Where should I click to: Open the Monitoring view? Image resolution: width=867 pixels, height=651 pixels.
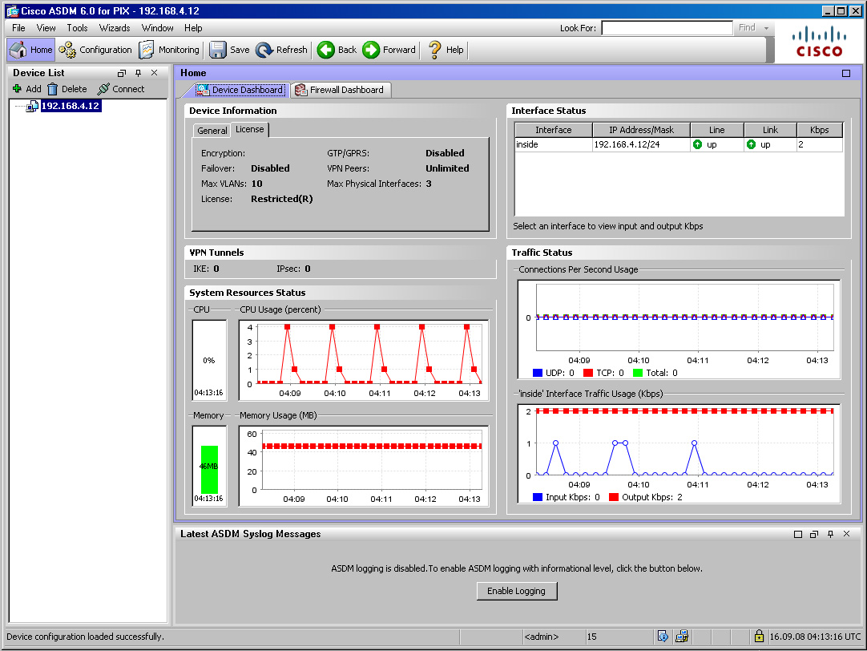pyautogui.click(x=169, y=50)
